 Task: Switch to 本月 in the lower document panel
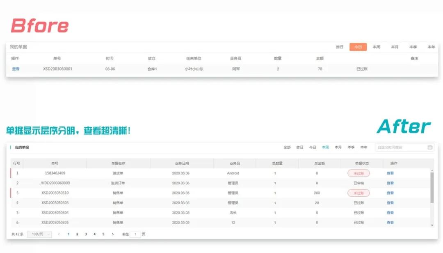[x=338, y=147]
